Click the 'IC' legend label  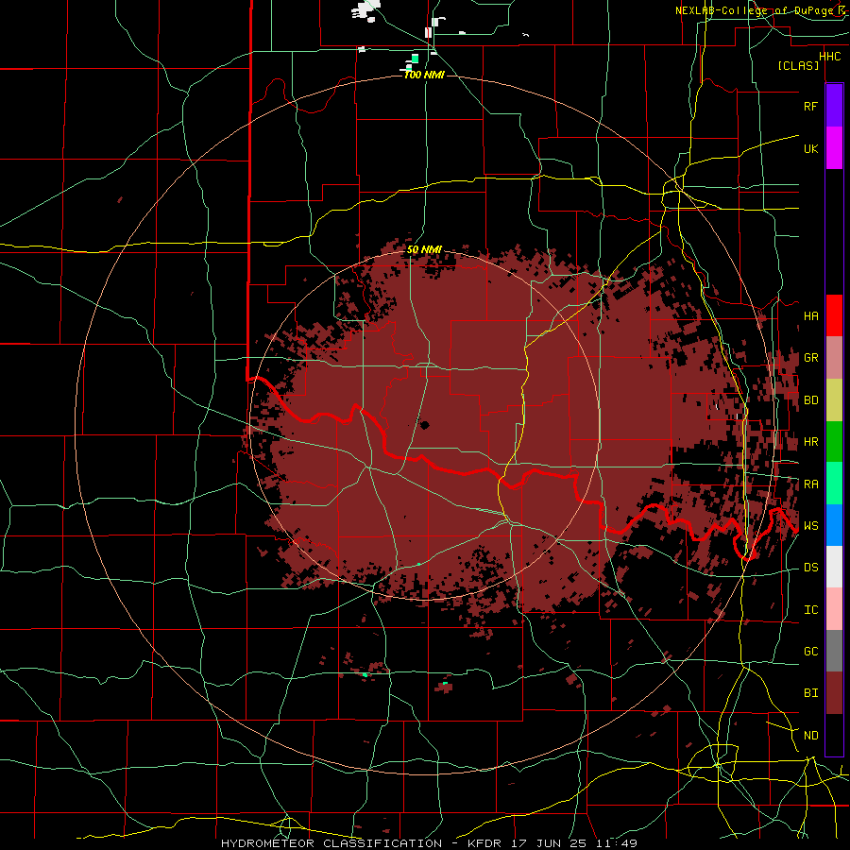810,610
